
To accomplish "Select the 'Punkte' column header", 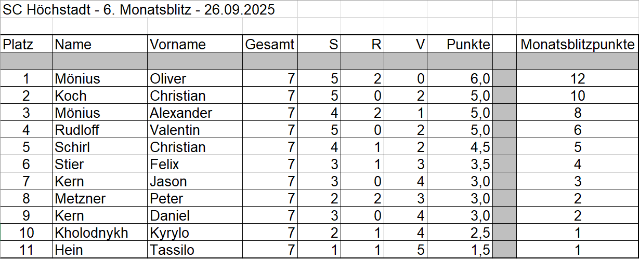I will coord(468,45).
